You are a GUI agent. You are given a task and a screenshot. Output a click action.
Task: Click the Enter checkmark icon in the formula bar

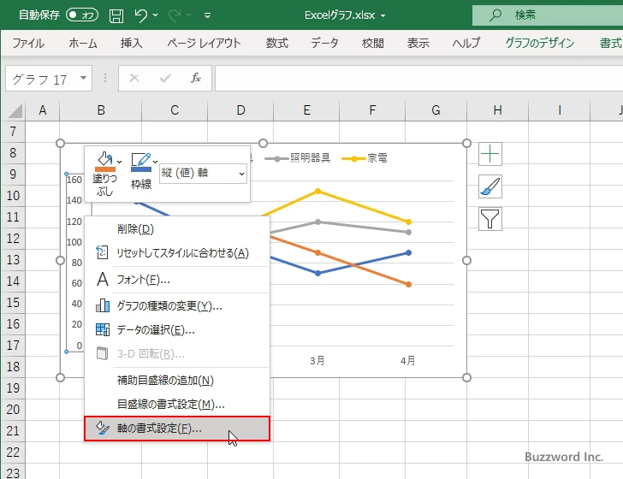(165, 78)
